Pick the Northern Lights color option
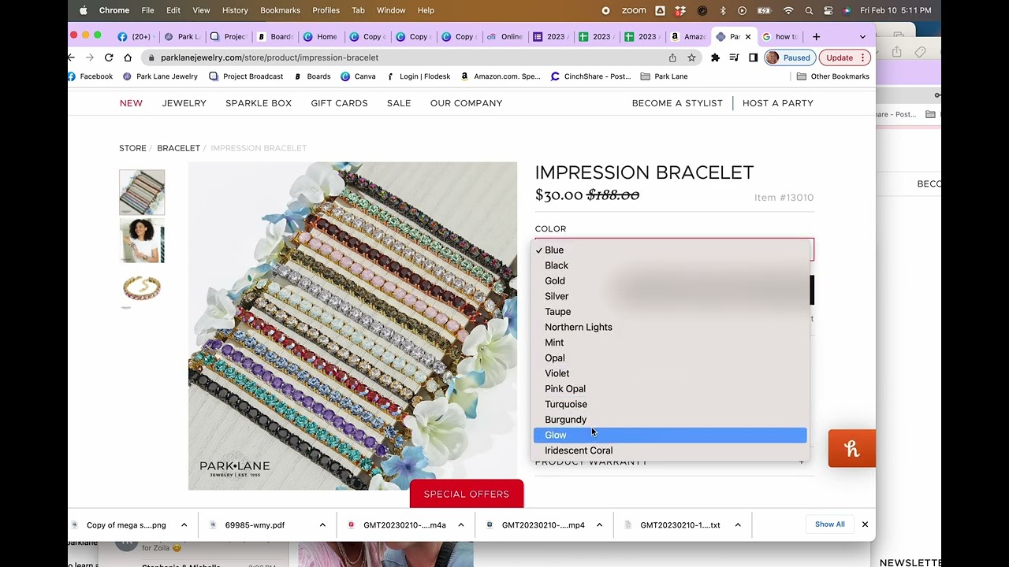 [x=670, y=327]
